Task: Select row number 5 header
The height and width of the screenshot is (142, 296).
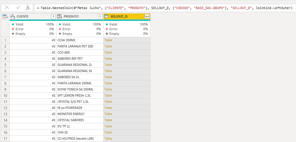Action: pyautogui.click(x=5, y=65)
